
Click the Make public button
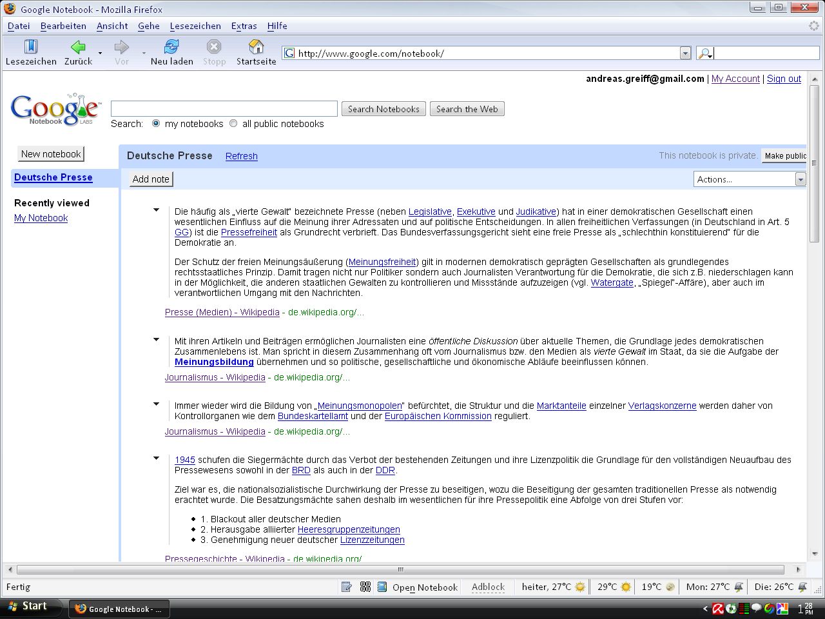(784, 155)
